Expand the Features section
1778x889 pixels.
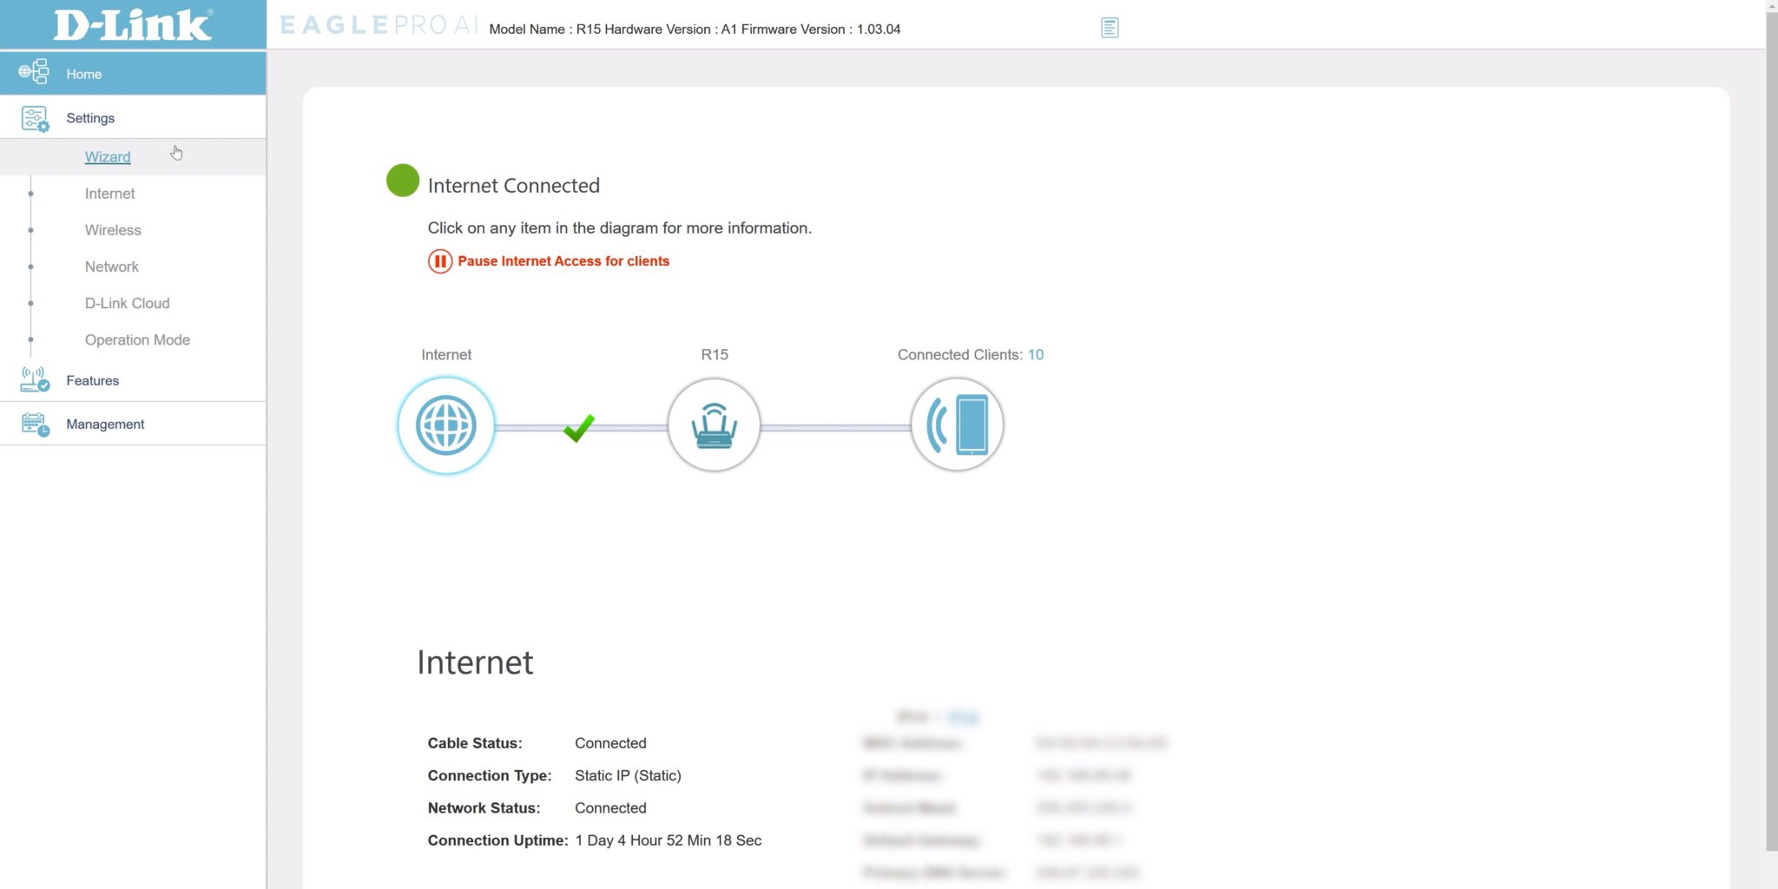tap(92, 380)
